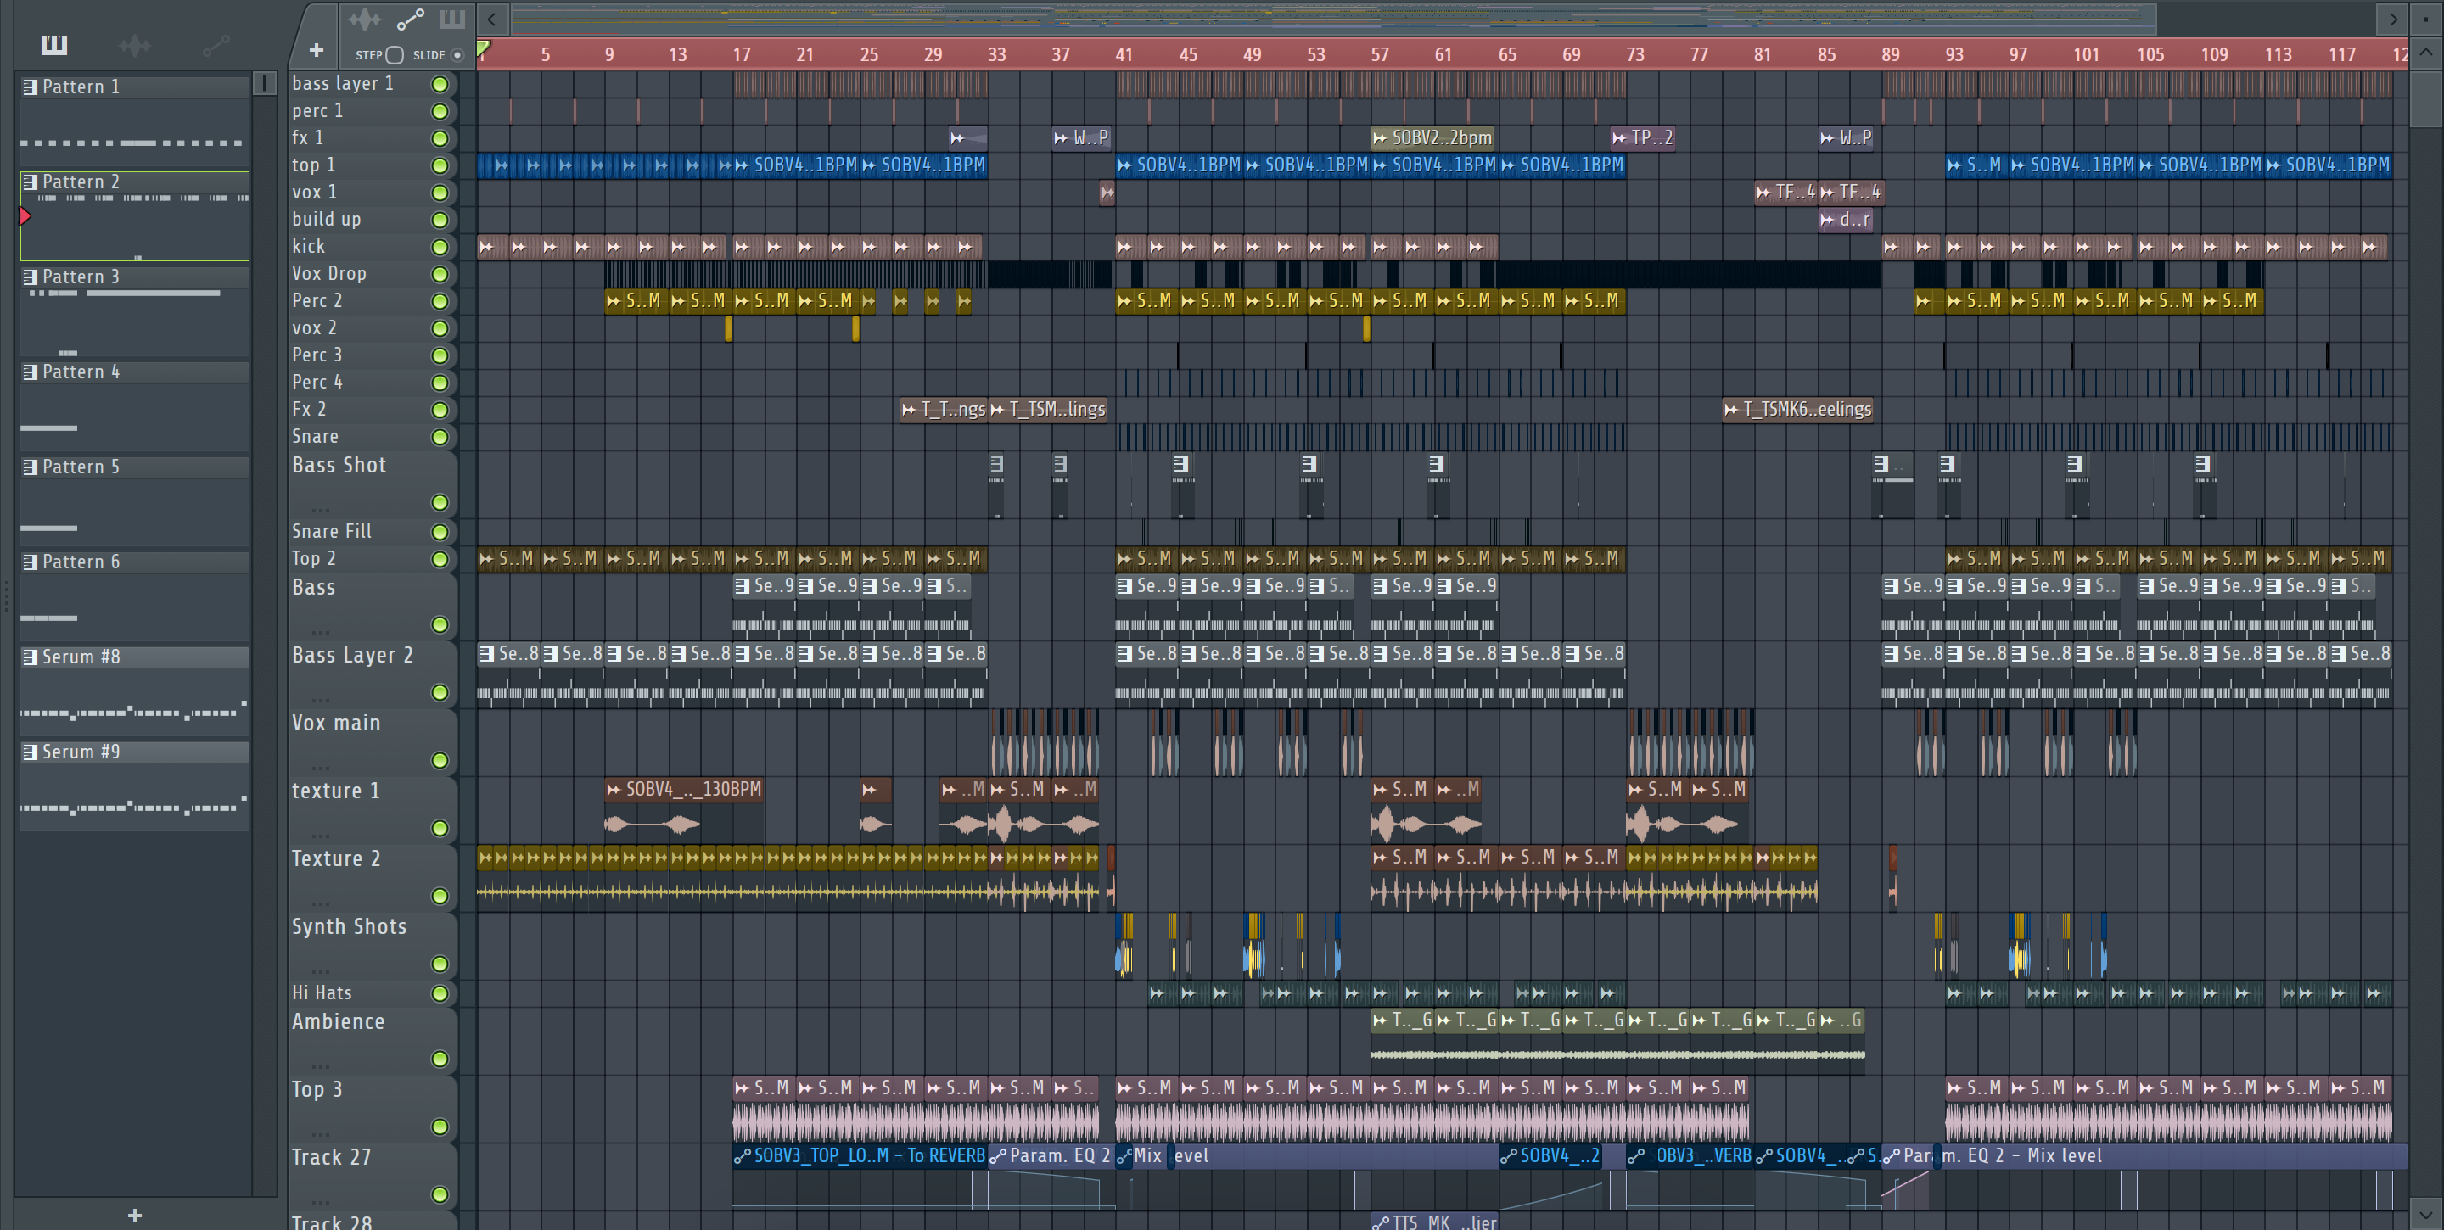This screenshot has width=2444, height=1230.
Task: Select Pattern 4 in the picker
Action: click(135, 405)
